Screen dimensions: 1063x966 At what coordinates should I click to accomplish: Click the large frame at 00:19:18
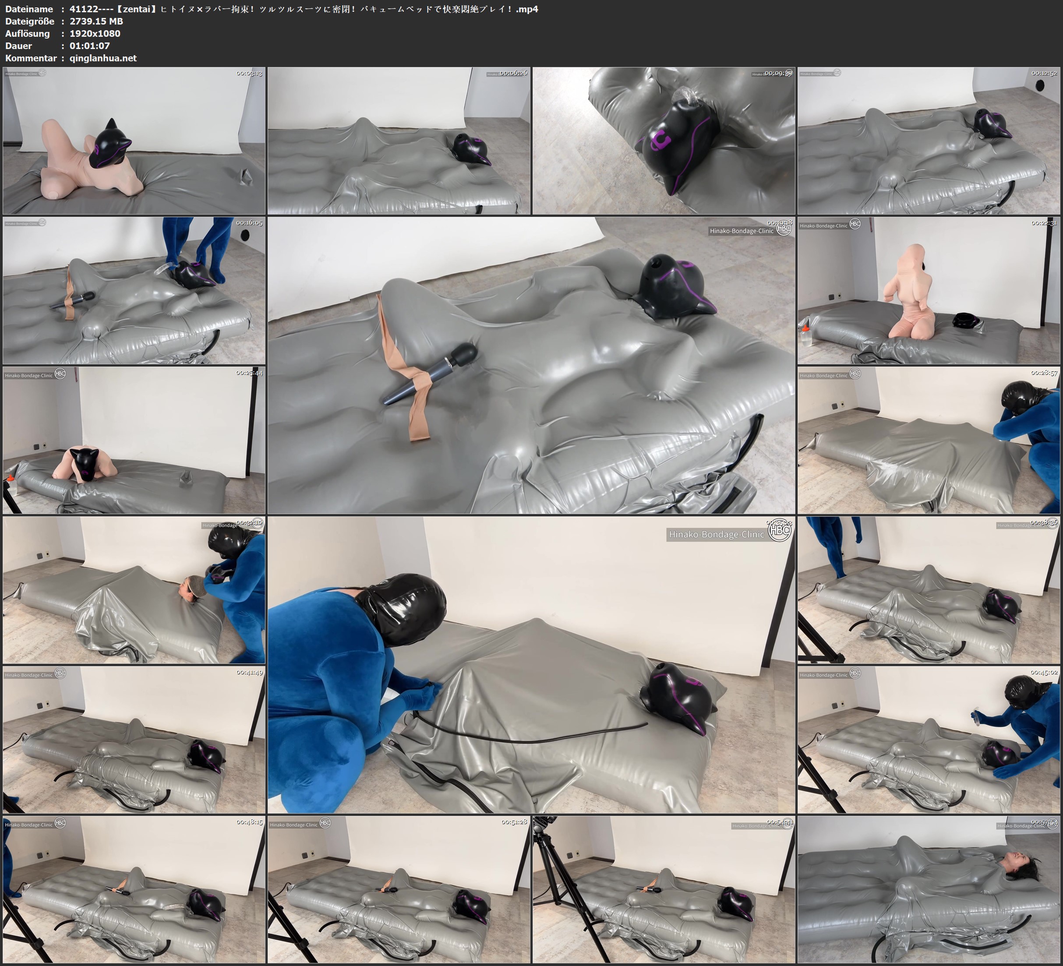[x=532, y=365]
